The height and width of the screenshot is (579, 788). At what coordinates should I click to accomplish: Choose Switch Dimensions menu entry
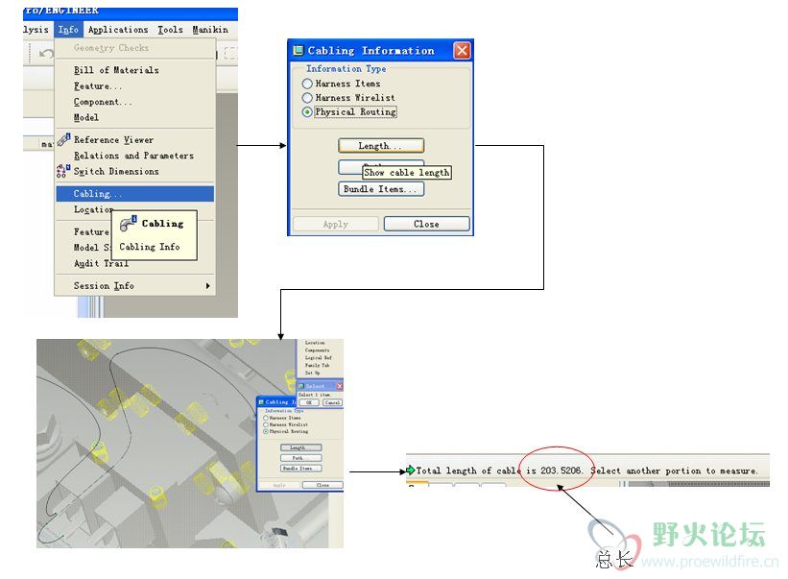click(116, 171)
